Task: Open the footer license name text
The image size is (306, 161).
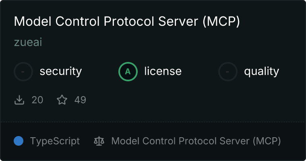Action: point(196,141)
